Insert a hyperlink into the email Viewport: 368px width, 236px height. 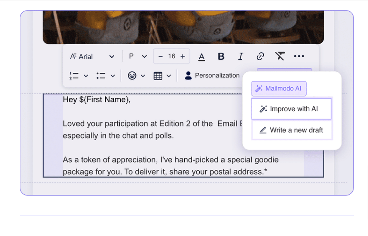(x=260, y=56)
